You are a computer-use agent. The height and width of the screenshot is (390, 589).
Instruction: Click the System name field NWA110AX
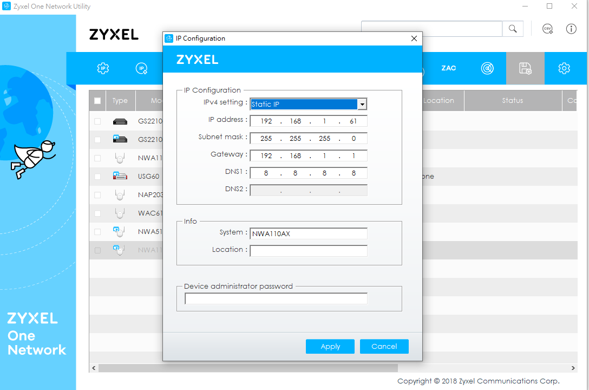coord(309,233)
